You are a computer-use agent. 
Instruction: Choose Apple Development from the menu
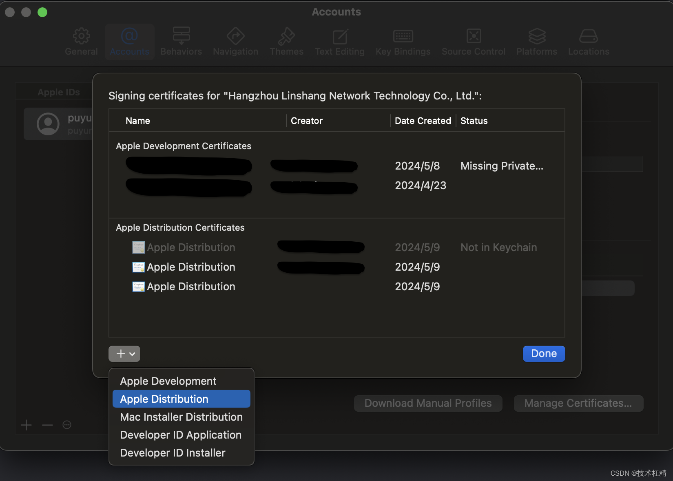182,381
